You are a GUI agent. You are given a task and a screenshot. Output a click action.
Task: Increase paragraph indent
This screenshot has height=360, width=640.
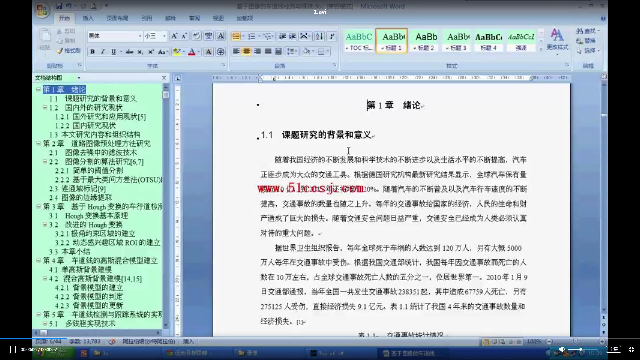[x=292, y=36]
